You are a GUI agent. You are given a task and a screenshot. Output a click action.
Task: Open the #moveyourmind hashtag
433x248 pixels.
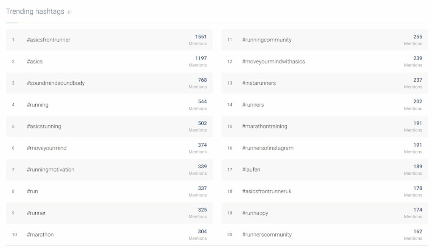pos(46,148)
